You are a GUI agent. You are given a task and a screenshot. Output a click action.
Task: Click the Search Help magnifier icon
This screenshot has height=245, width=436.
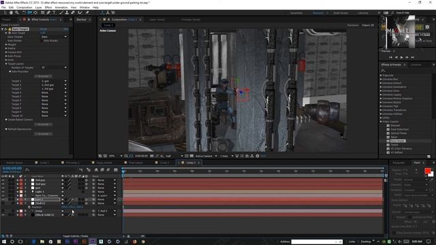tap(392, 13)
